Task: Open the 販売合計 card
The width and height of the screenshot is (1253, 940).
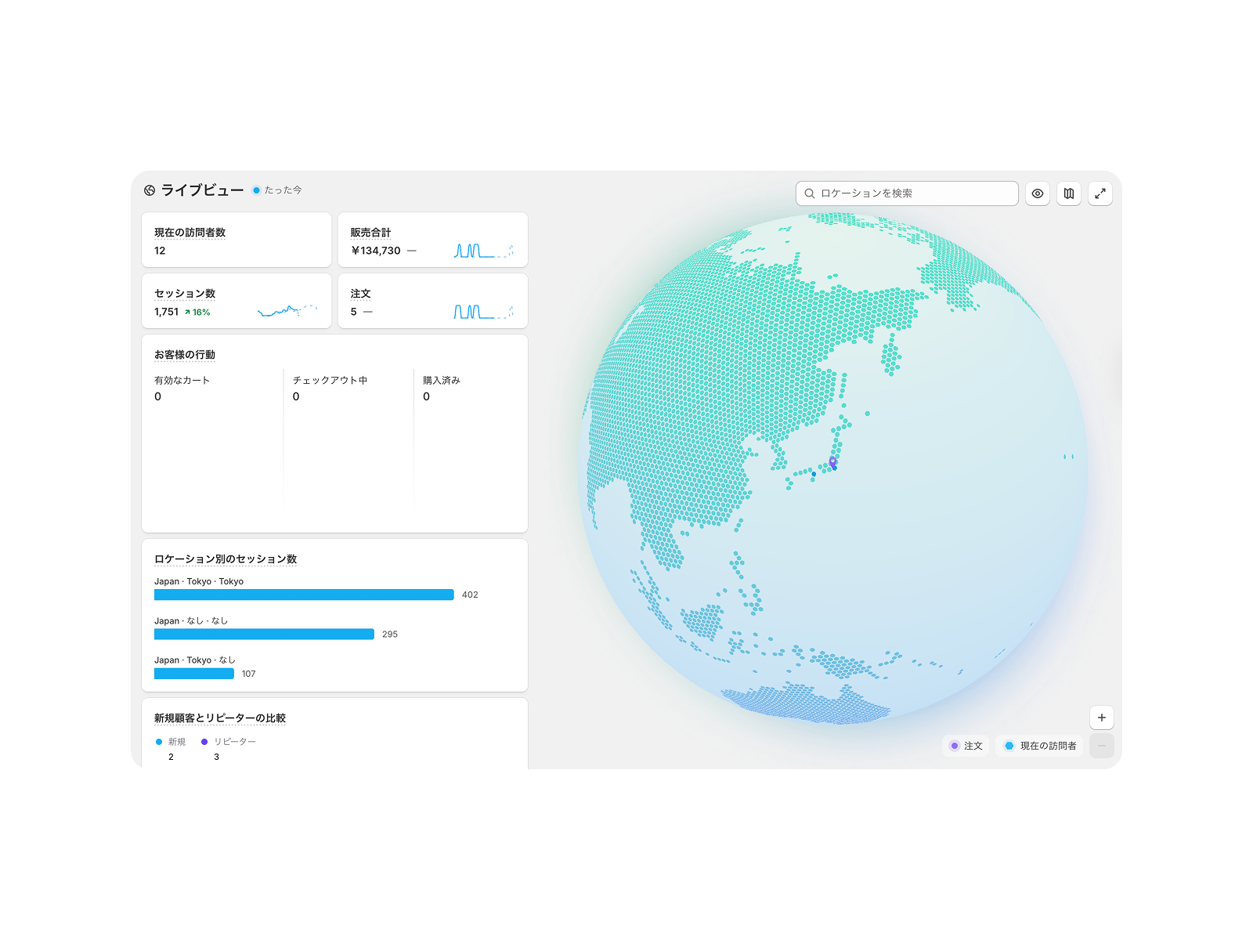Action: (432, 240)
